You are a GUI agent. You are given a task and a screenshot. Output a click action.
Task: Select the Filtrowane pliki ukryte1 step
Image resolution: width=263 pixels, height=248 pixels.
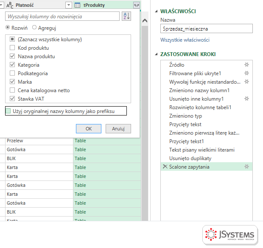[207, 73]
